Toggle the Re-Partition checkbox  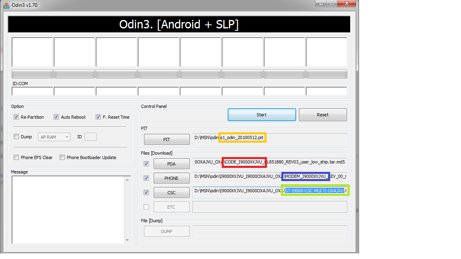pyautogui.click(x=16, y=117)
